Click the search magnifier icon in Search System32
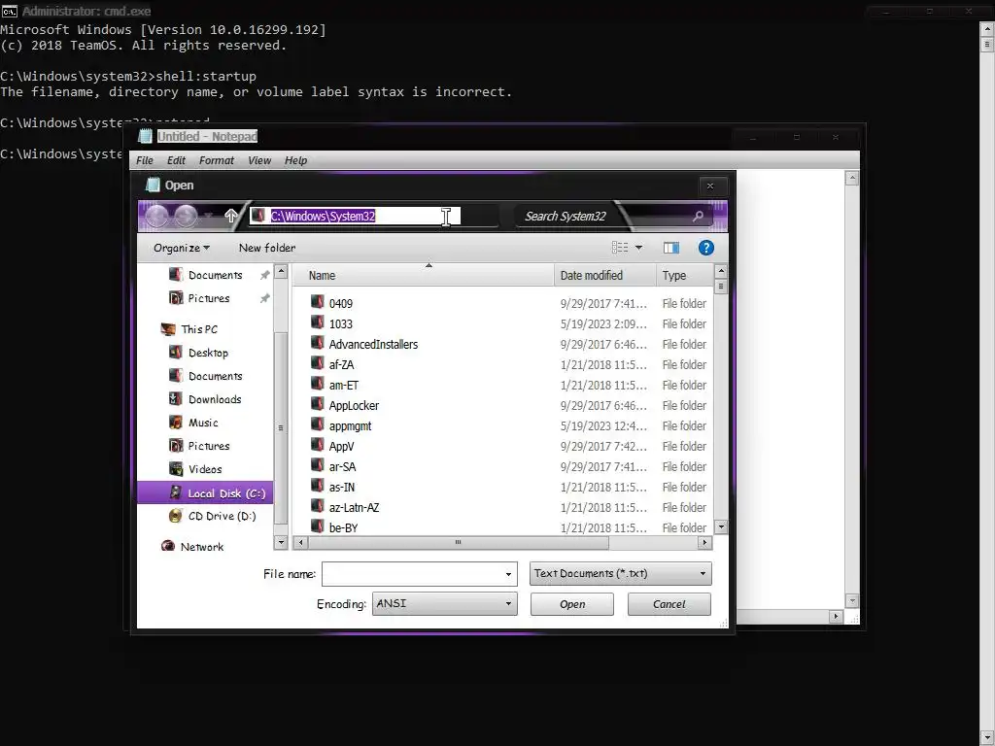This screenshot has height=746, width=995. pyautogui.click(x=698, y=217)
